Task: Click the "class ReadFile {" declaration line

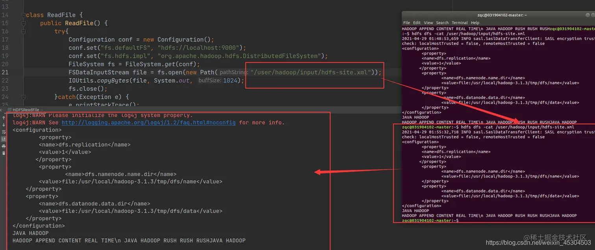Action: click(55, 15)
